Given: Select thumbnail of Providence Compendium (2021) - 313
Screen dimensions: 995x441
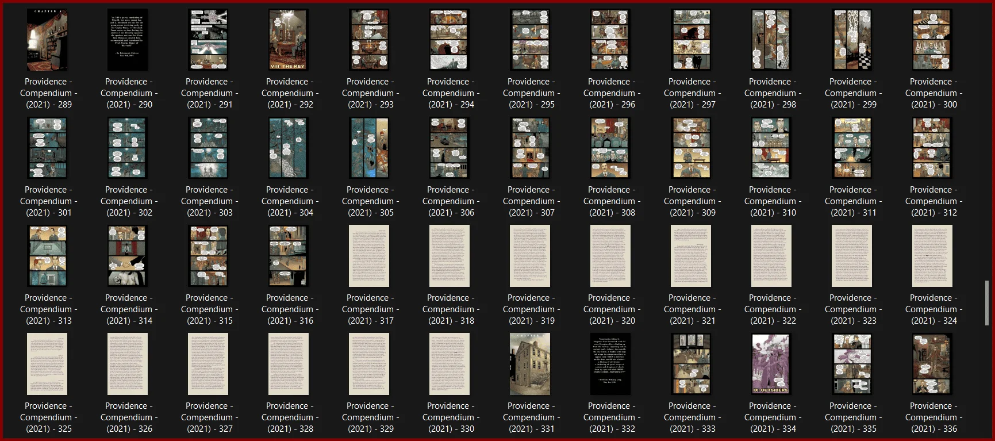Looking at the screenshot, I should coord(47,256).
